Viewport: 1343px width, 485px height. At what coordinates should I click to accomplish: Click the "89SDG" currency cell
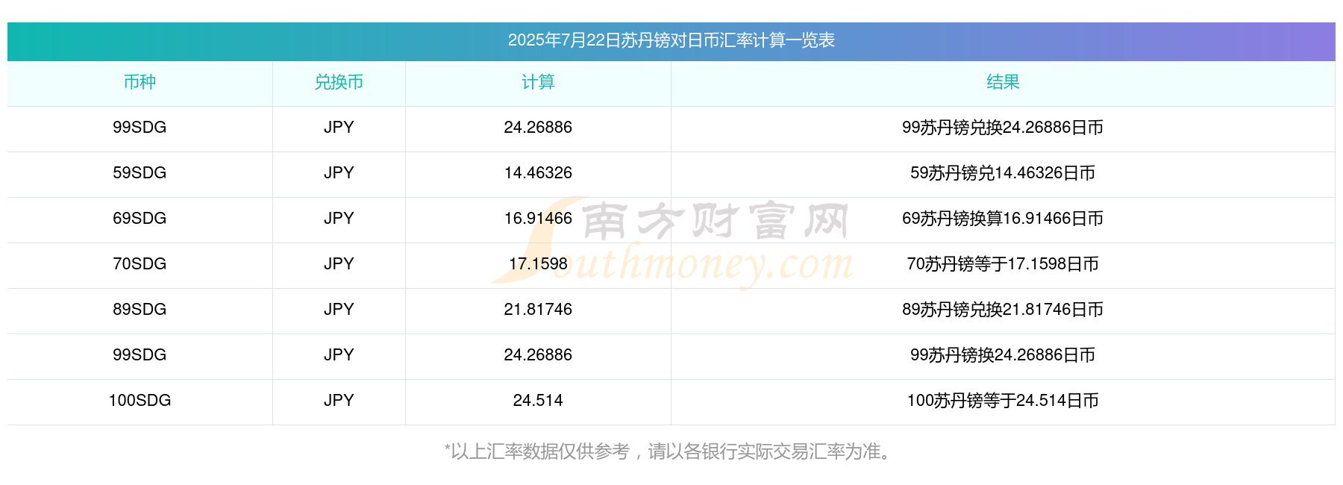(x=140, y=310)
